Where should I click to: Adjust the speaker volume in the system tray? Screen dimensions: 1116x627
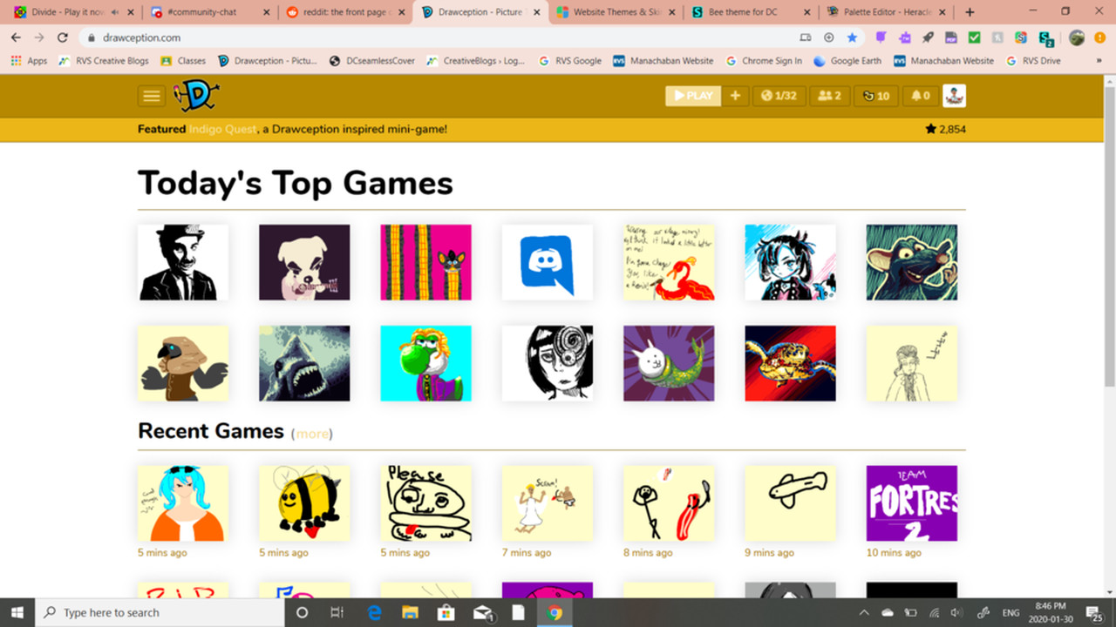(x=956, y=612)
